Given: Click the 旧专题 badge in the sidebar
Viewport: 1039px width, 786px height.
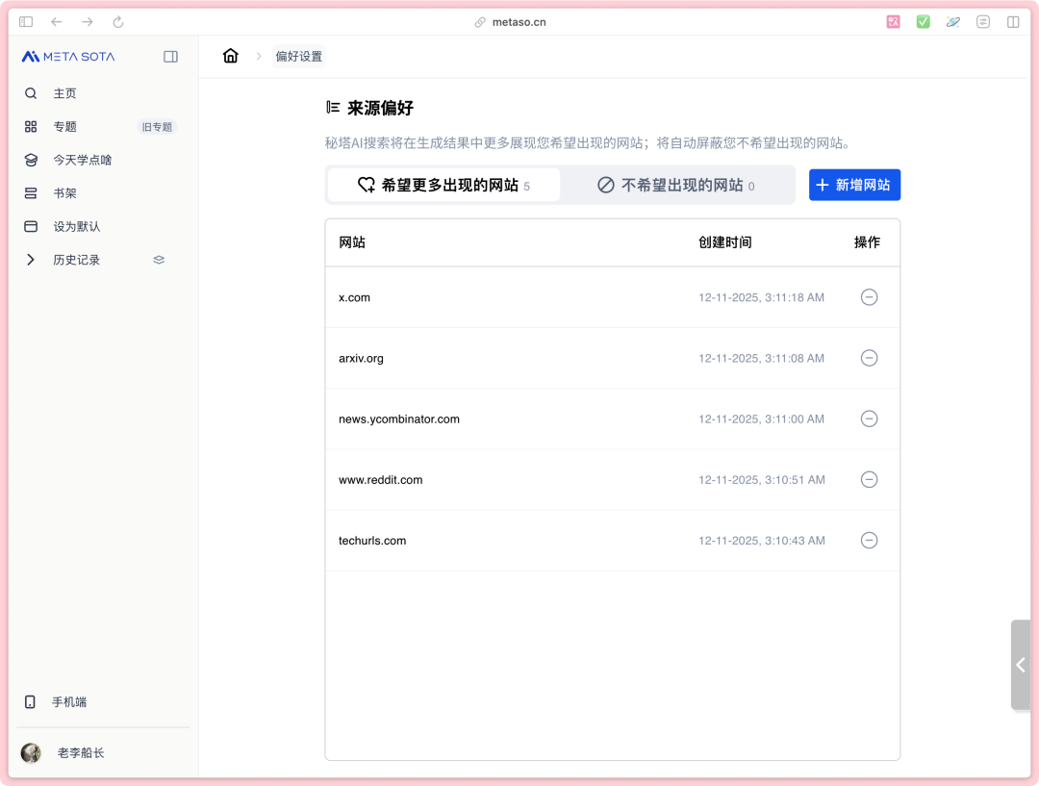Looking at the screenshot, I should point(157,126).
